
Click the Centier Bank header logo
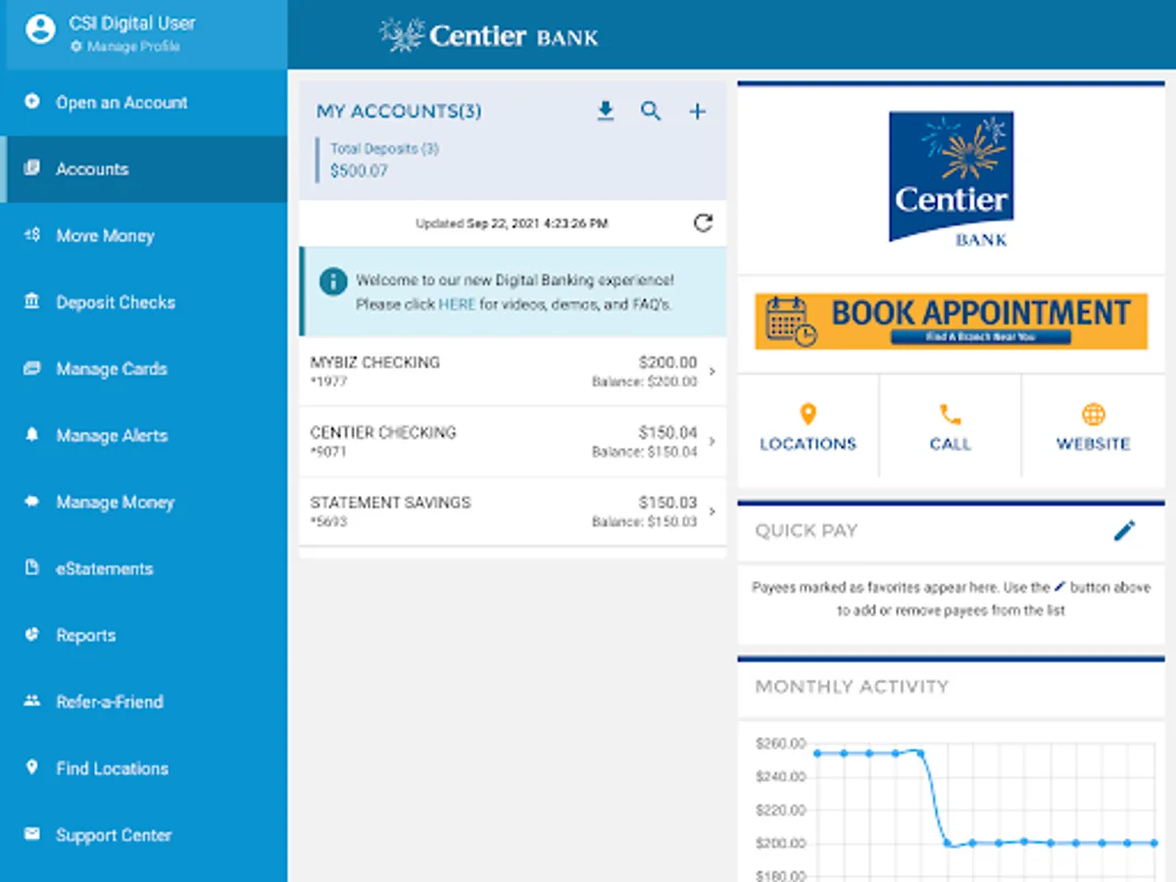point(489,36)
